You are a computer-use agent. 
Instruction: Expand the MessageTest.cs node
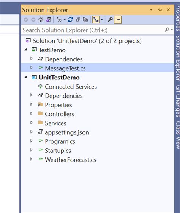32,68
